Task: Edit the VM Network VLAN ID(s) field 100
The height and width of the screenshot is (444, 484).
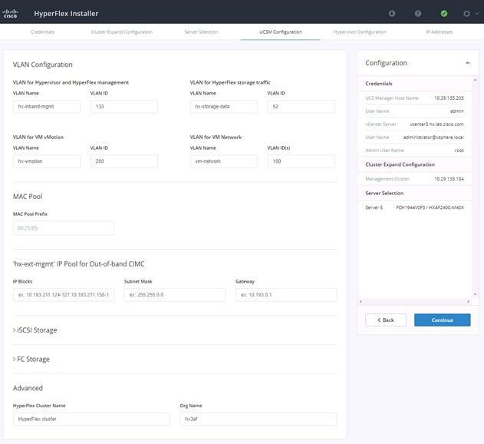Action: (x=301, y=161)
